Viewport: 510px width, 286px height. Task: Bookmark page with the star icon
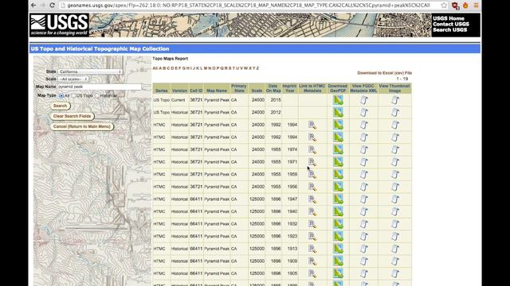tap(444, 6)
